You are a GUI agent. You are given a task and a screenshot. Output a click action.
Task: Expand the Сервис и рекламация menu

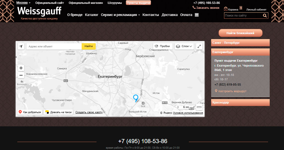tap(120, 15)
